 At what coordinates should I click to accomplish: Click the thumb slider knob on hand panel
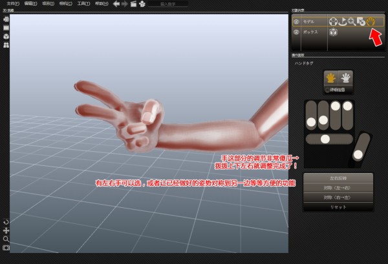click(357, 154)
